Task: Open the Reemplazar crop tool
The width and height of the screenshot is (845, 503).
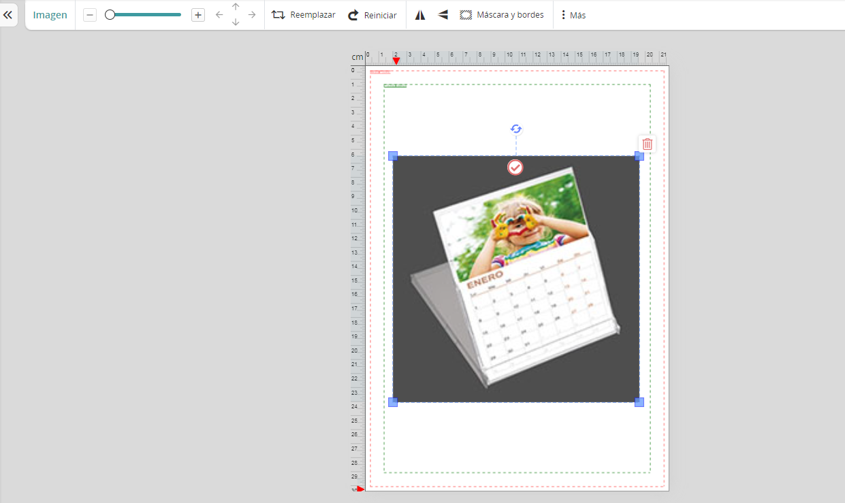Action: (302, 14)
